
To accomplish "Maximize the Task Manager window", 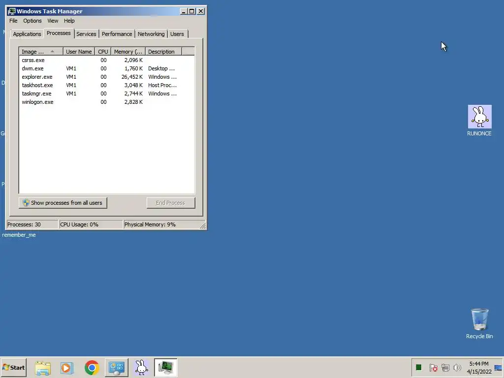I will (x=192, y=11).
